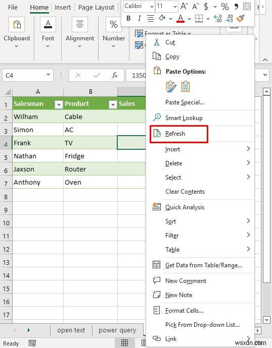Click the Fill Color bucket icon

click(162, 19)
